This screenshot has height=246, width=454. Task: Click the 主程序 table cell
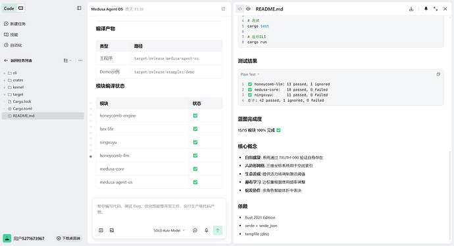[113, 58]
